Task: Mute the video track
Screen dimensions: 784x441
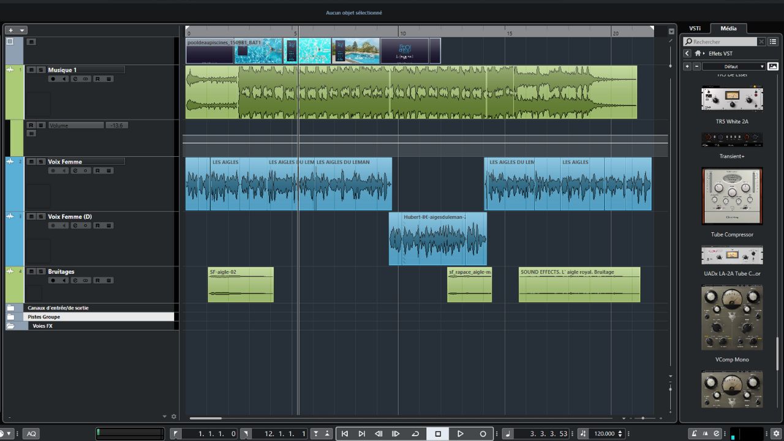Action: [x=32, y=42]
